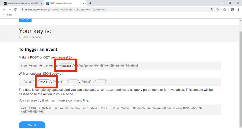Click the curl command text block
The height and width of the screenshot is (129, 242).
120,110
